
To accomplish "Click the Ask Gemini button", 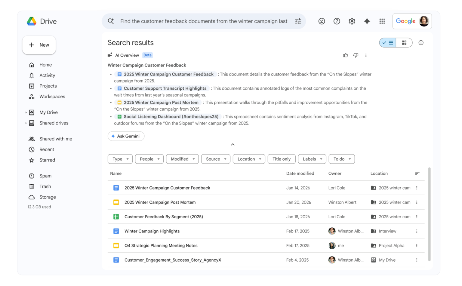I will (x=126, y=136).
